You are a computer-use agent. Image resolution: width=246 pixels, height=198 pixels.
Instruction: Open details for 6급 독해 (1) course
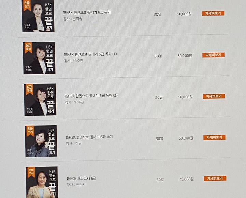(x=214, y=55)
